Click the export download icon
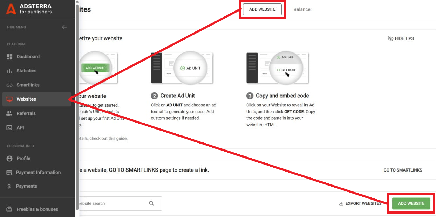436x217 pixels. click(x=340, y=203)
